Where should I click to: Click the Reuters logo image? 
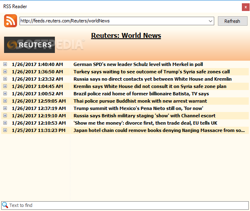coord(29,45)
